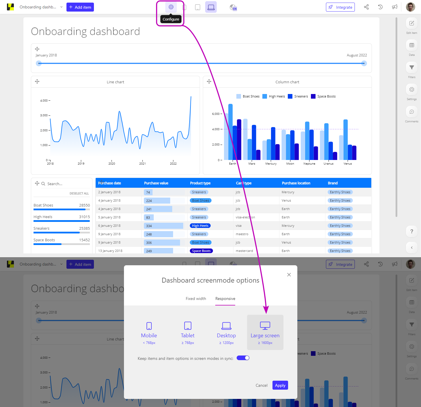Click the Apply button in dialog
The width and height of the screenshot is (421, 407).
click(280, 385)
